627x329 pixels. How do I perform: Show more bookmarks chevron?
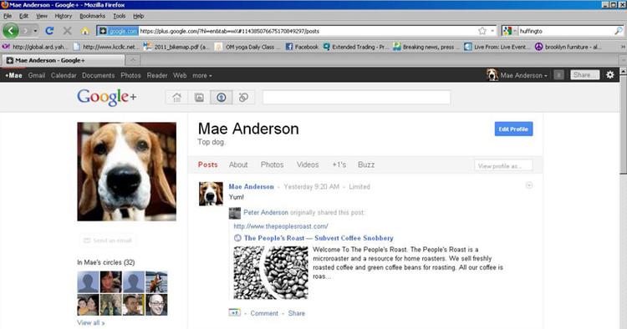[x=623, y=47]
